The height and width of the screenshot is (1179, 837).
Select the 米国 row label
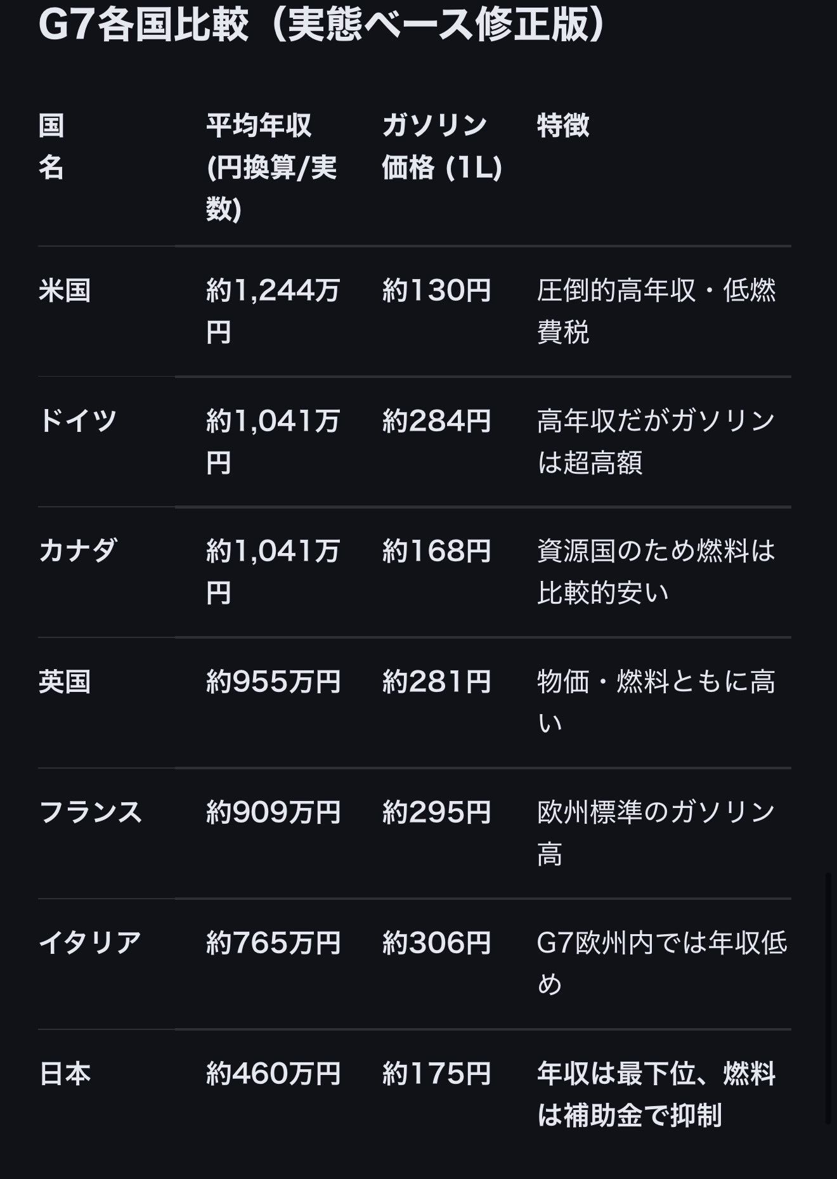pyautogui.click(x=65, y=291)
